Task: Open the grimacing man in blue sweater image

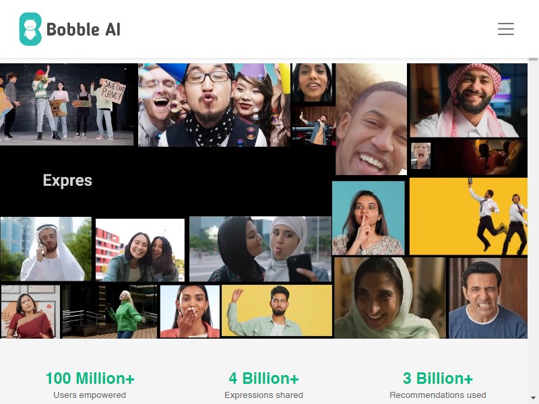Action: pos(488,298)
